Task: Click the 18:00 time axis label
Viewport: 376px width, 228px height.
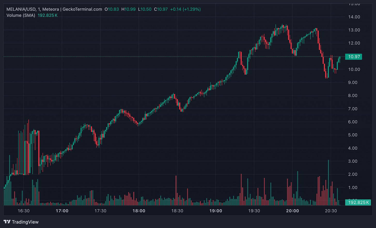Action: [139, 211]
